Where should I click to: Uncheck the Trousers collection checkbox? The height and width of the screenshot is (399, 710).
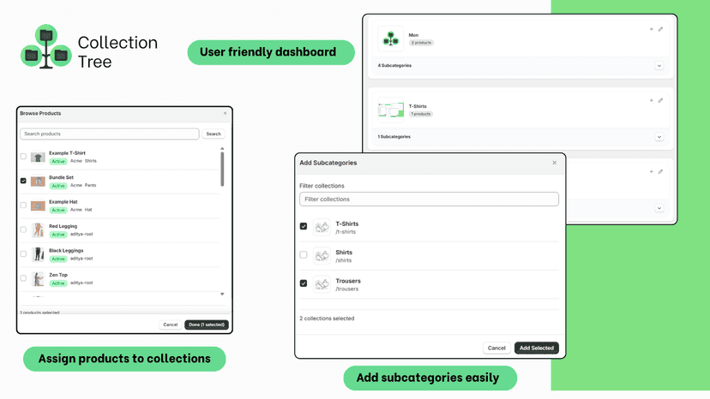[x=304, y=283]
